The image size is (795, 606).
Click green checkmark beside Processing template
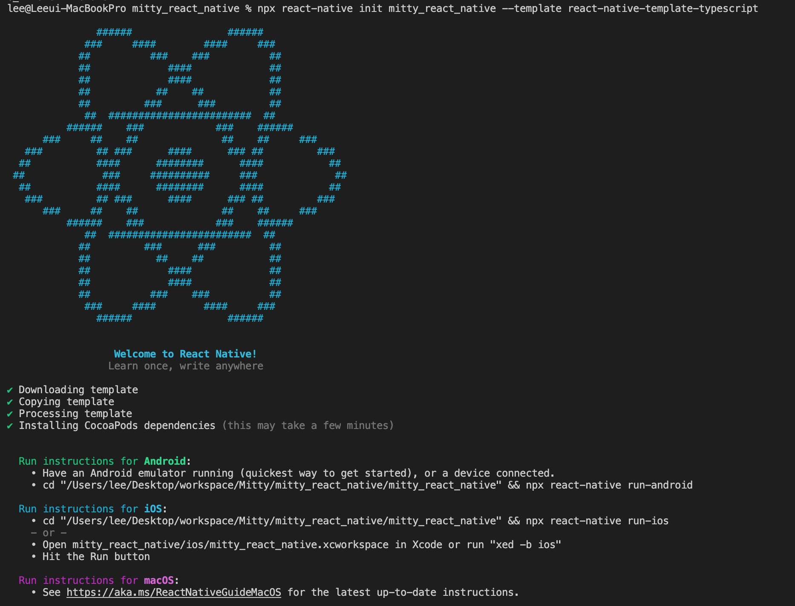pos(10,414)
